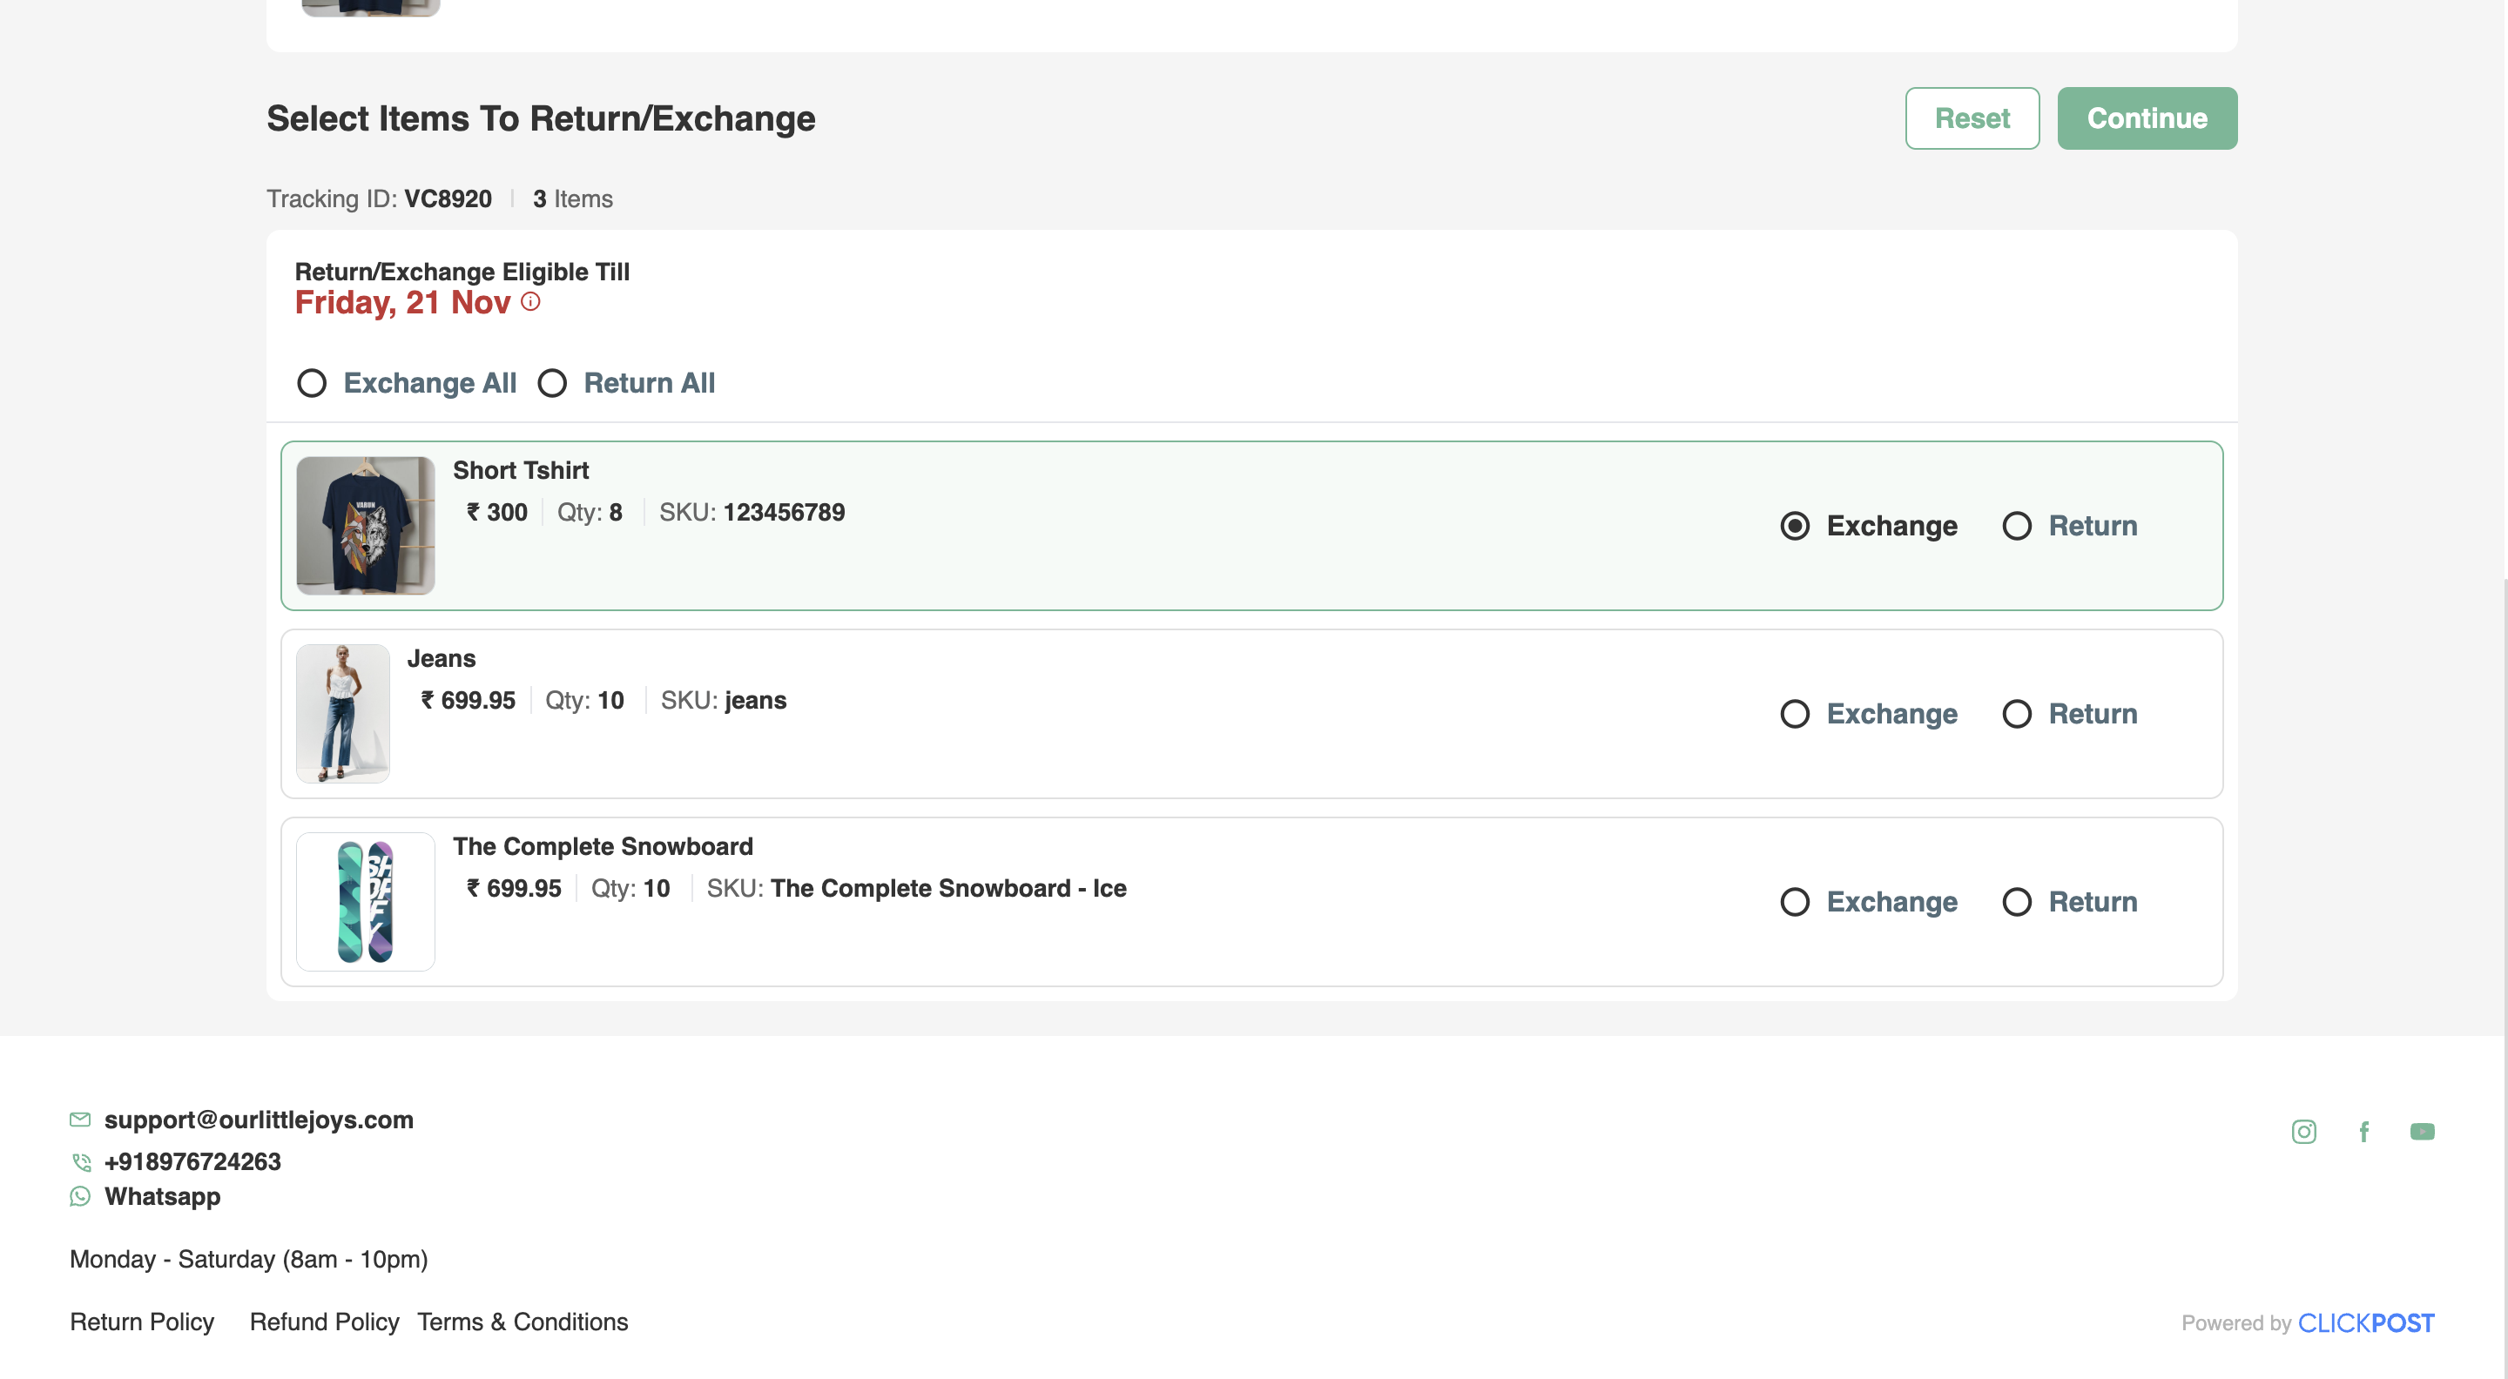
Task: Select Exchange All radio option
Action: 312,383
